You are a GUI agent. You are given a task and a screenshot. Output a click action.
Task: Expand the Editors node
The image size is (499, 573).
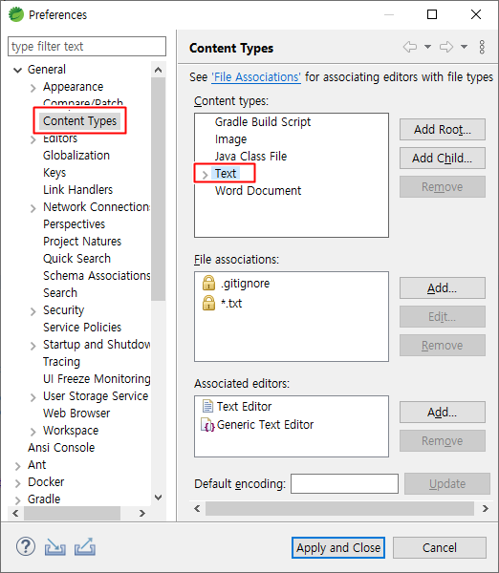[33, 139]
